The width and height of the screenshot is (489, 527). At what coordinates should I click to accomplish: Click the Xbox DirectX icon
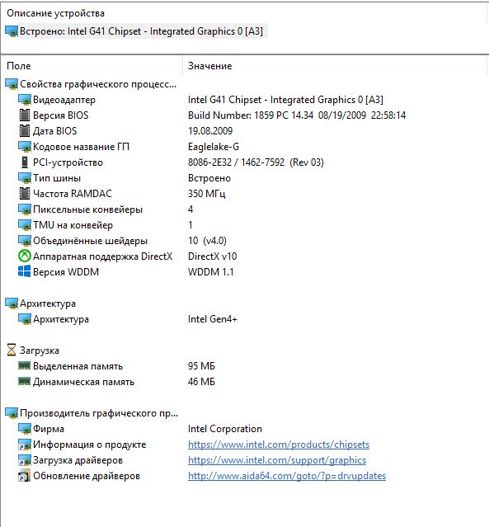pos(25,256)
